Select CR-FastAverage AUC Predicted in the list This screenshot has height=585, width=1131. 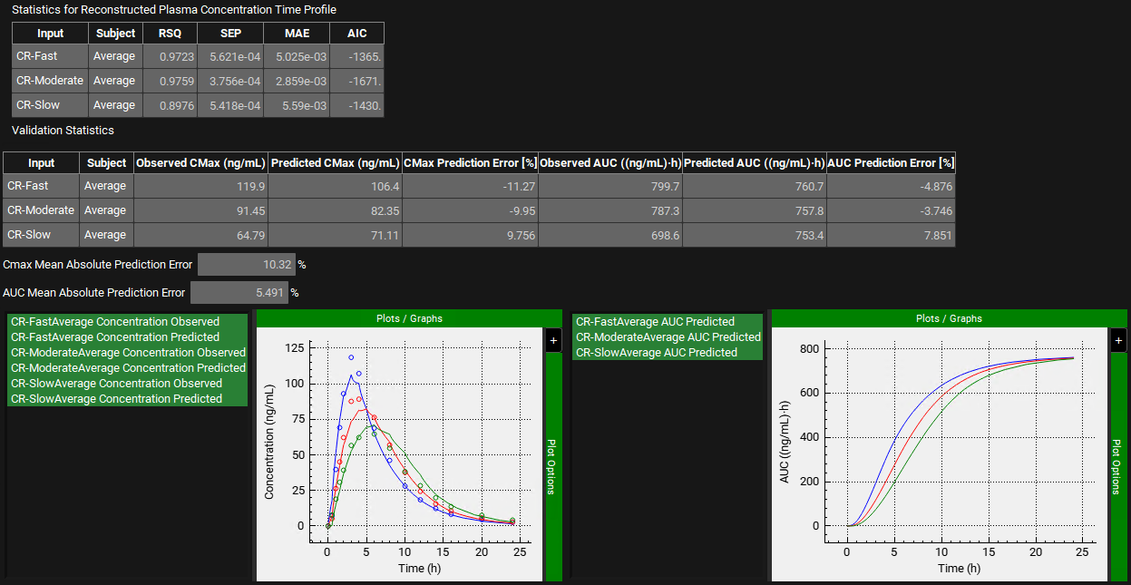pos(655,322)
